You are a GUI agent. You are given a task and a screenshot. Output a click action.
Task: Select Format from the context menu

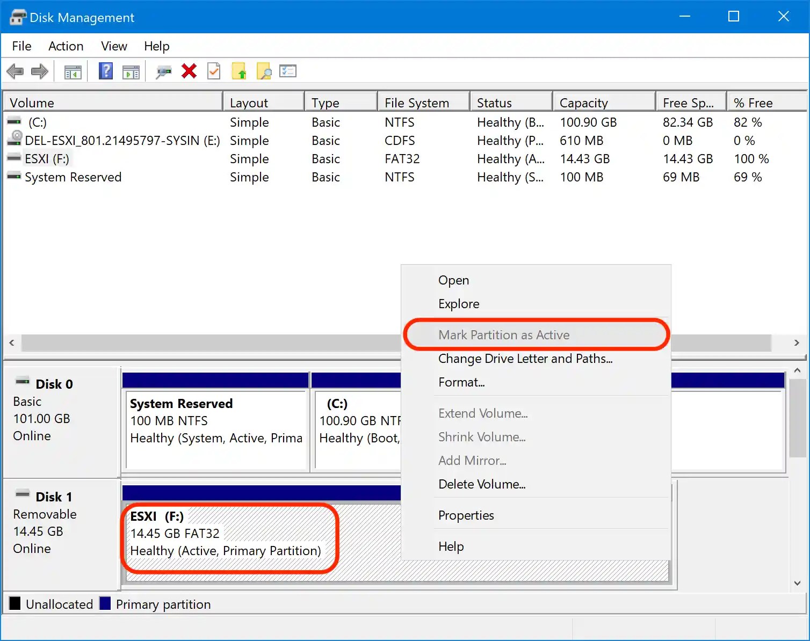(461, 382)
